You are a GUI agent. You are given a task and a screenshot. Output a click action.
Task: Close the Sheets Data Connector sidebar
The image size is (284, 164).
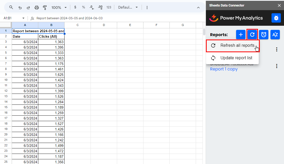(x=279, y=5)
